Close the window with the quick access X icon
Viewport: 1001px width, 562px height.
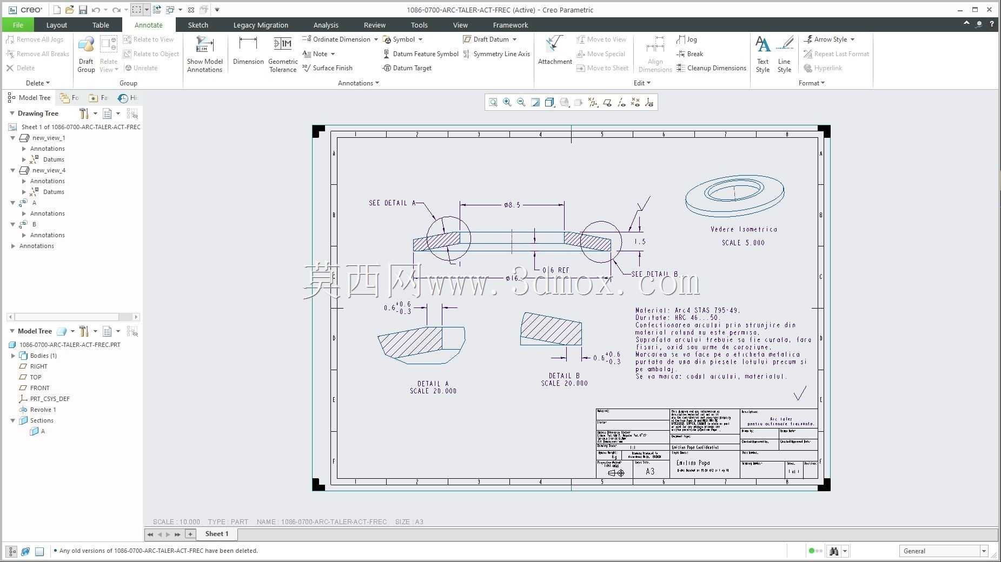click(x=191, y=10)
